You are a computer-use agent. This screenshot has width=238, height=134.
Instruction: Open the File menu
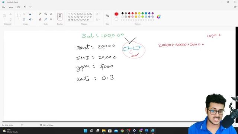(x=3, y=7)
